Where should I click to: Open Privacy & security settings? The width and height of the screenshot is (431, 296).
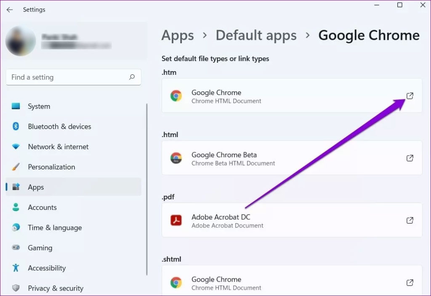coord(73,288)
